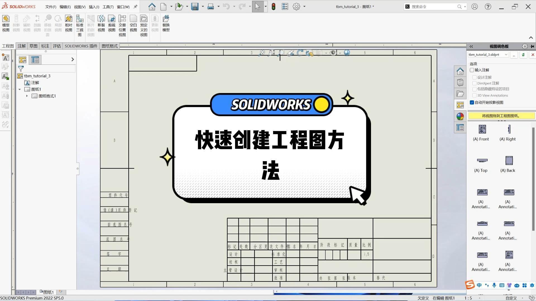Click the refresh button in View Palette

pos(523,55)
